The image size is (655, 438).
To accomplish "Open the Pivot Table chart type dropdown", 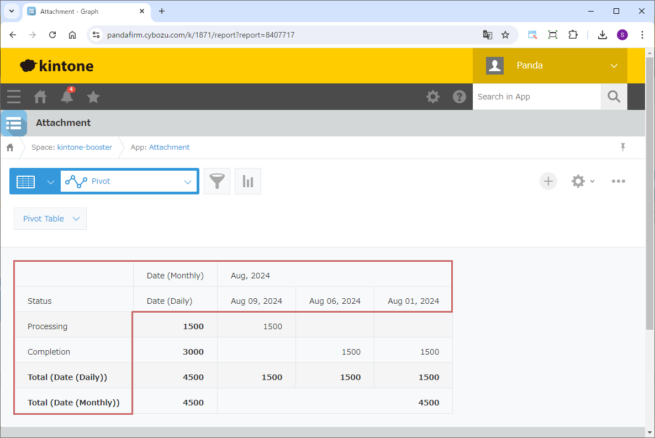I will click(50, 219).
